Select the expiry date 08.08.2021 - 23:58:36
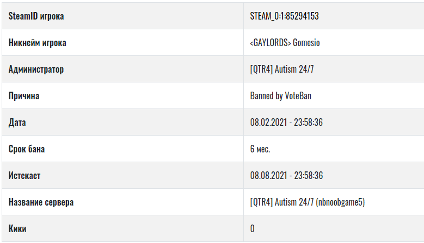This screenshot has width=424, height=243. point(286,176)
